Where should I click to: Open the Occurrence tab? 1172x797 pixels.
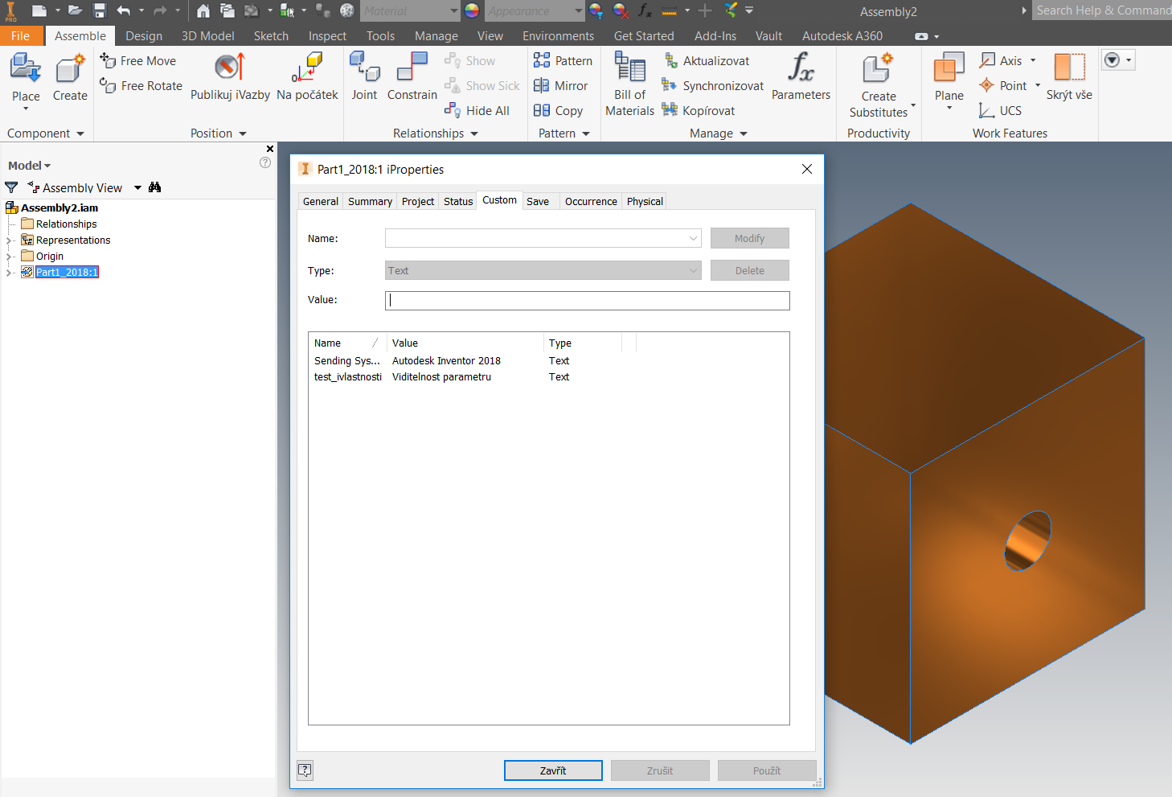click(x=591, y=201)
